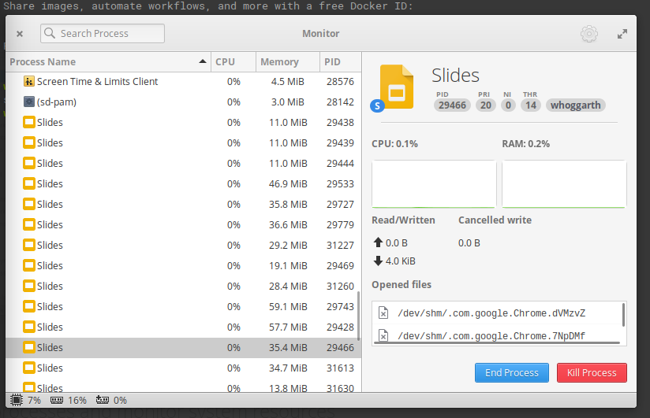
Task: Click the Slides title in details panel
Action: pyautogui.click(x=455, y=76)
